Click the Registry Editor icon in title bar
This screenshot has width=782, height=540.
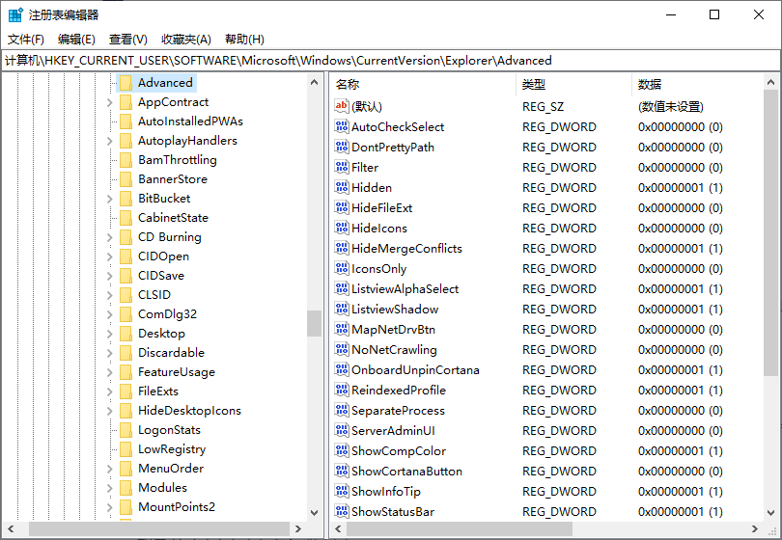(x=15, y=14)
